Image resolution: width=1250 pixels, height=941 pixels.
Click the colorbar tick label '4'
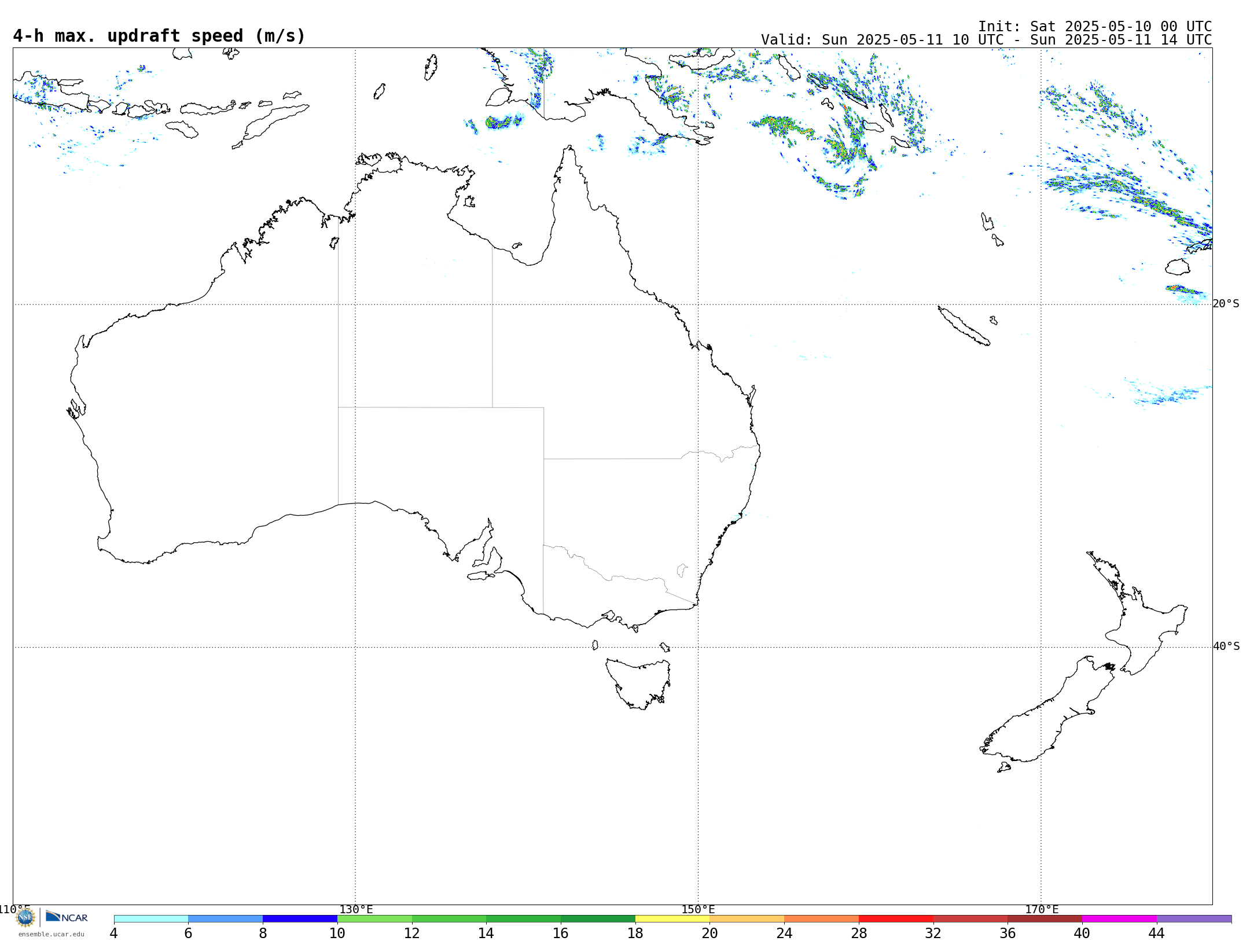point(114,933)
